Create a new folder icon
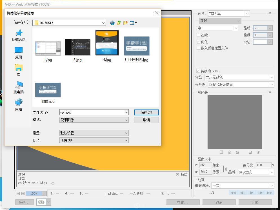Screen dimensions: 280x210 [x=125, y=23]
